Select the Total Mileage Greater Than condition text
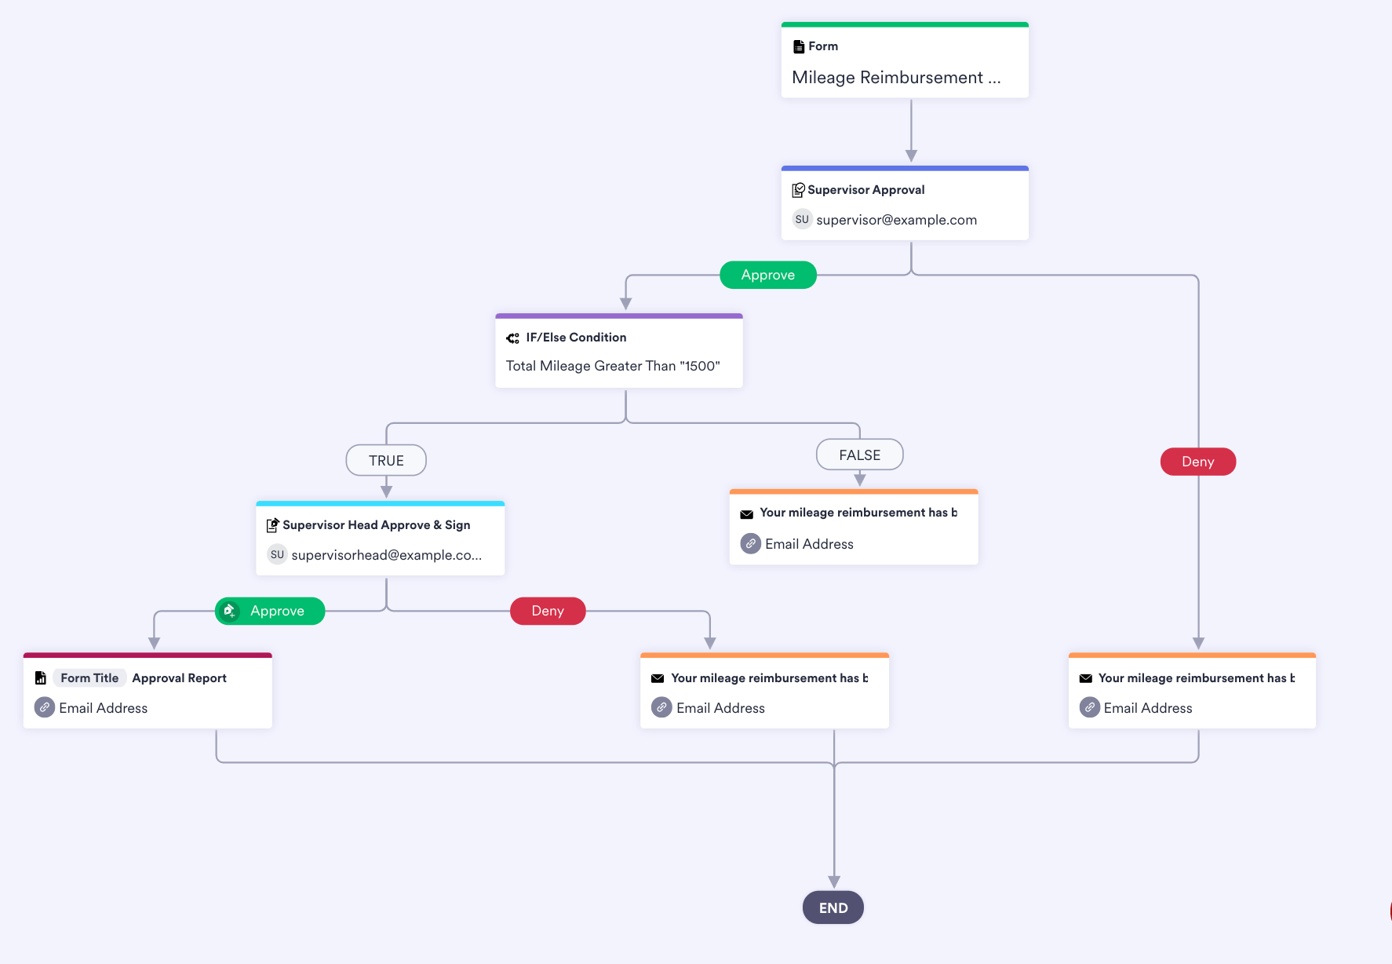The height and width of the screenshot is (964, 1392). (x=613, y=366)
